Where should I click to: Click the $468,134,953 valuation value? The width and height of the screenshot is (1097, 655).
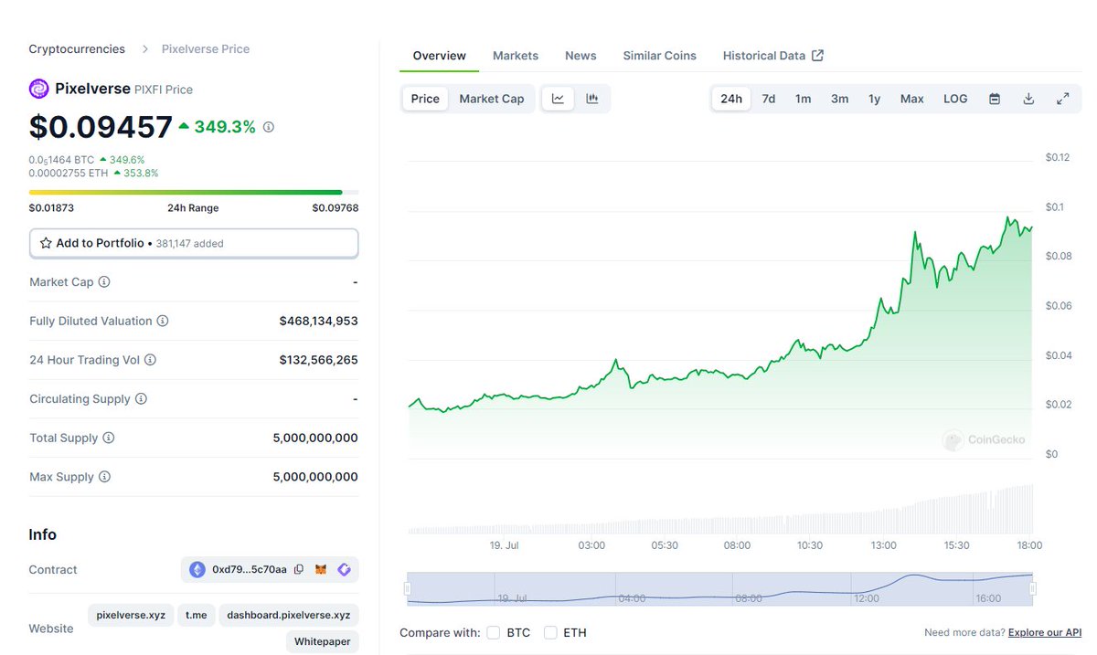[318, 322]
